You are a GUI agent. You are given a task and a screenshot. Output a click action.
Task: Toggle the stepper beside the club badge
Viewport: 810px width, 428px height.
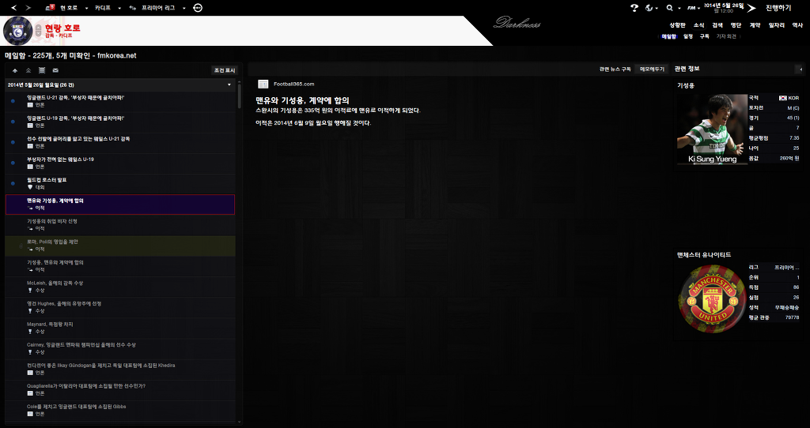tap(38, 31)
